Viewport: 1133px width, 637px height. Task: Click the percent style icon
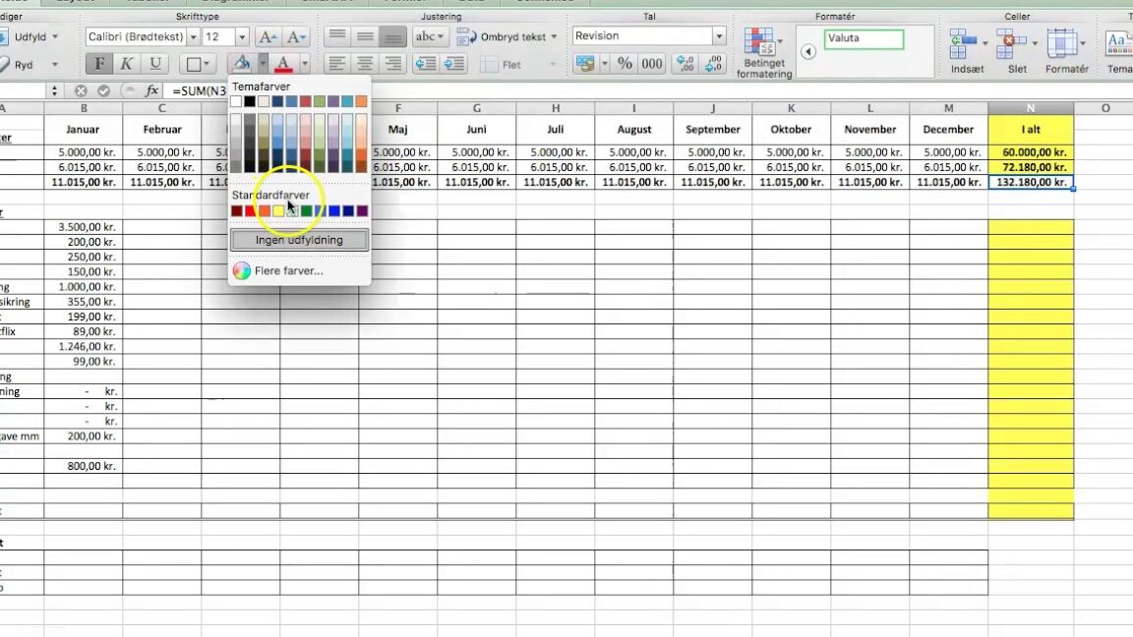(625, 64)
